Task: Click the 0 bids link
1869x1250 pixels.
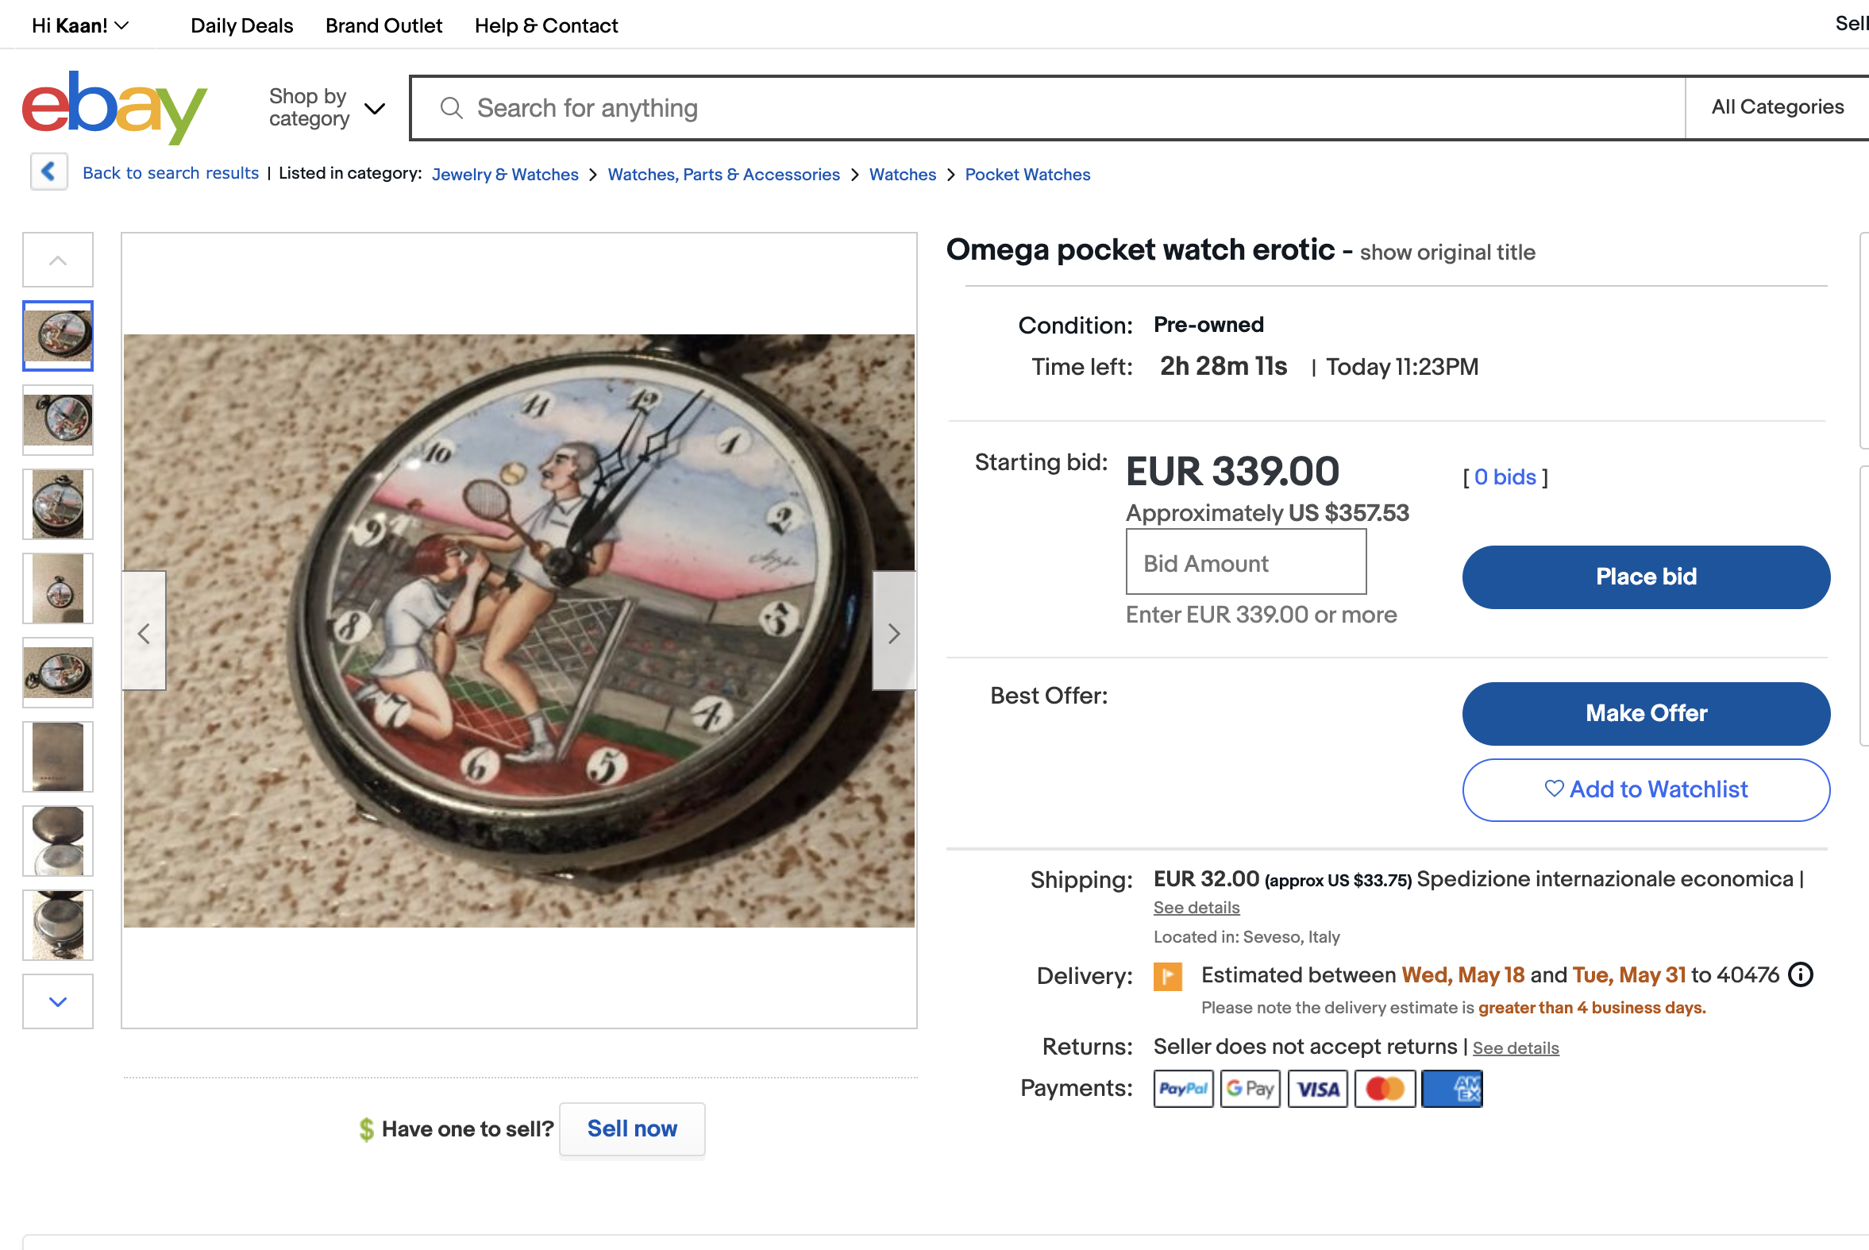Action: [1504, 476]
